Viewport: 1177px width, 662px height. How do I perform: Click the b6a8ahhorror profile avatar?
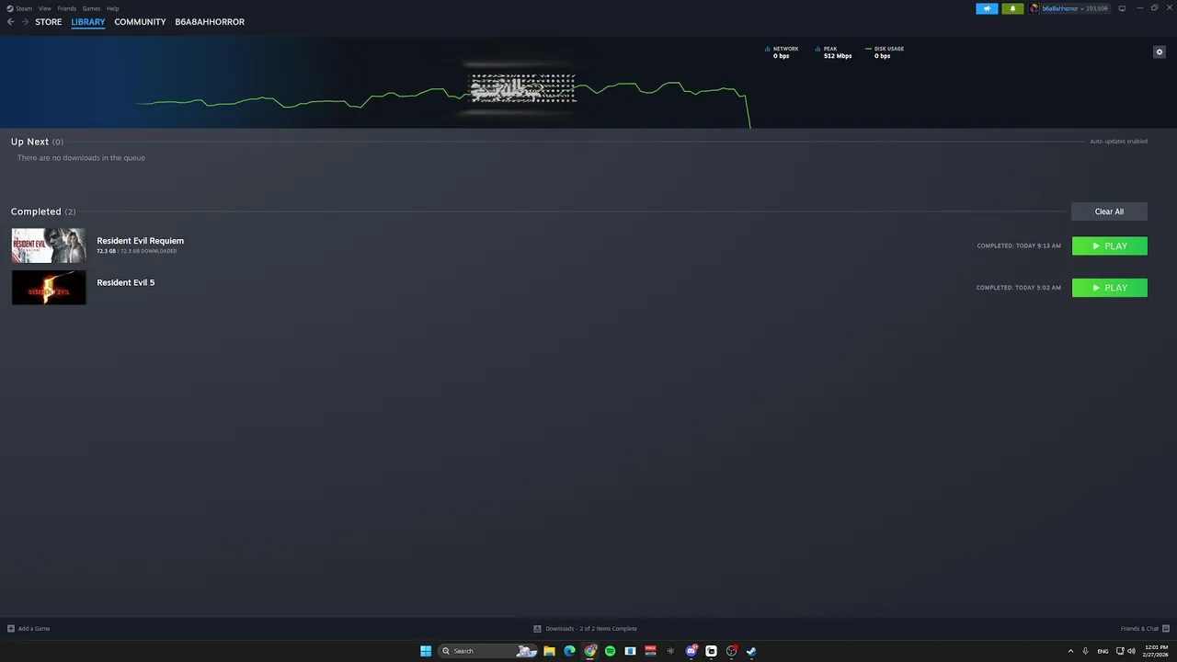[1034, 8]
